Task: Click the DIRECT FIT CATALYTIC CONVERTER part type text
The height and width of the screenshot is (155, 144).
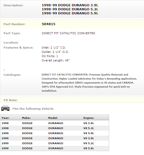Action: click(68, 33)
